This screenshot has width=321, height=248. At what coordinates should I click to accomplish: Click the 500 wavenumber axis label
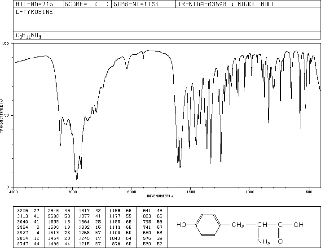pos(309,192)
